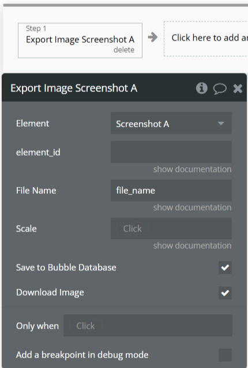
Task: Show documentation under Scale field
Action: click(192, 246)
